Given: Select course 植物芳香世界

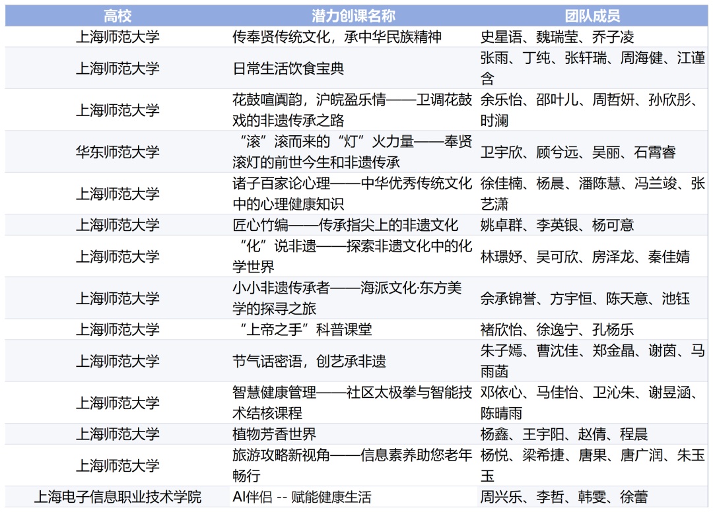Looking at the screenshot, I should click(274, 434).
